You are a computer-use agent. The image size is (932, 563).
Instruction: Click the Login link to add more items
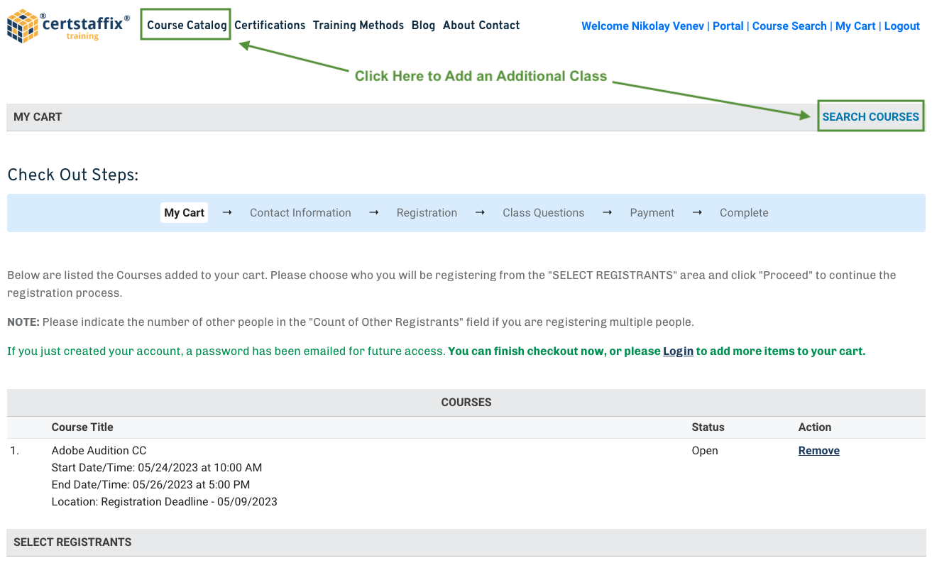[x=678, y=351]
